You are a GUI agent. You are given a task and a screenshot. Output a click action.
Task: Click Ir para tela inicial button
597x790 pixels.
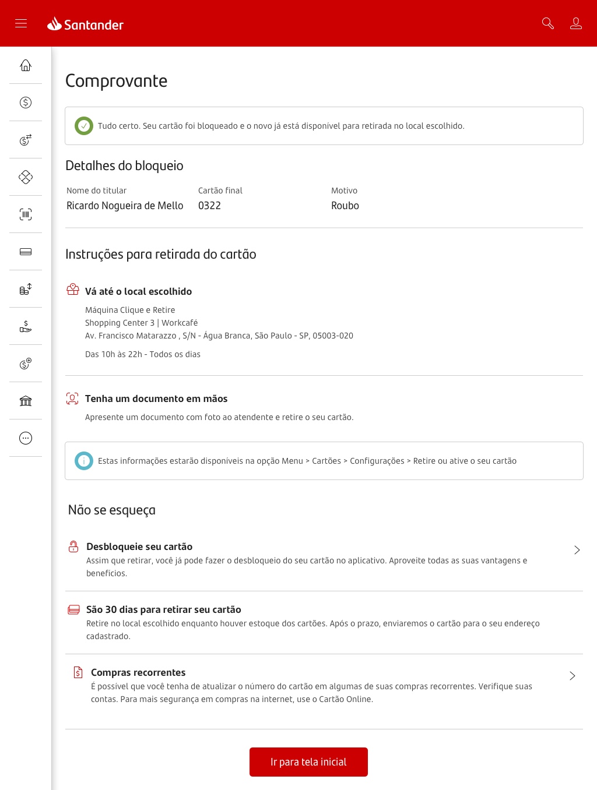[x=308, y=762]
